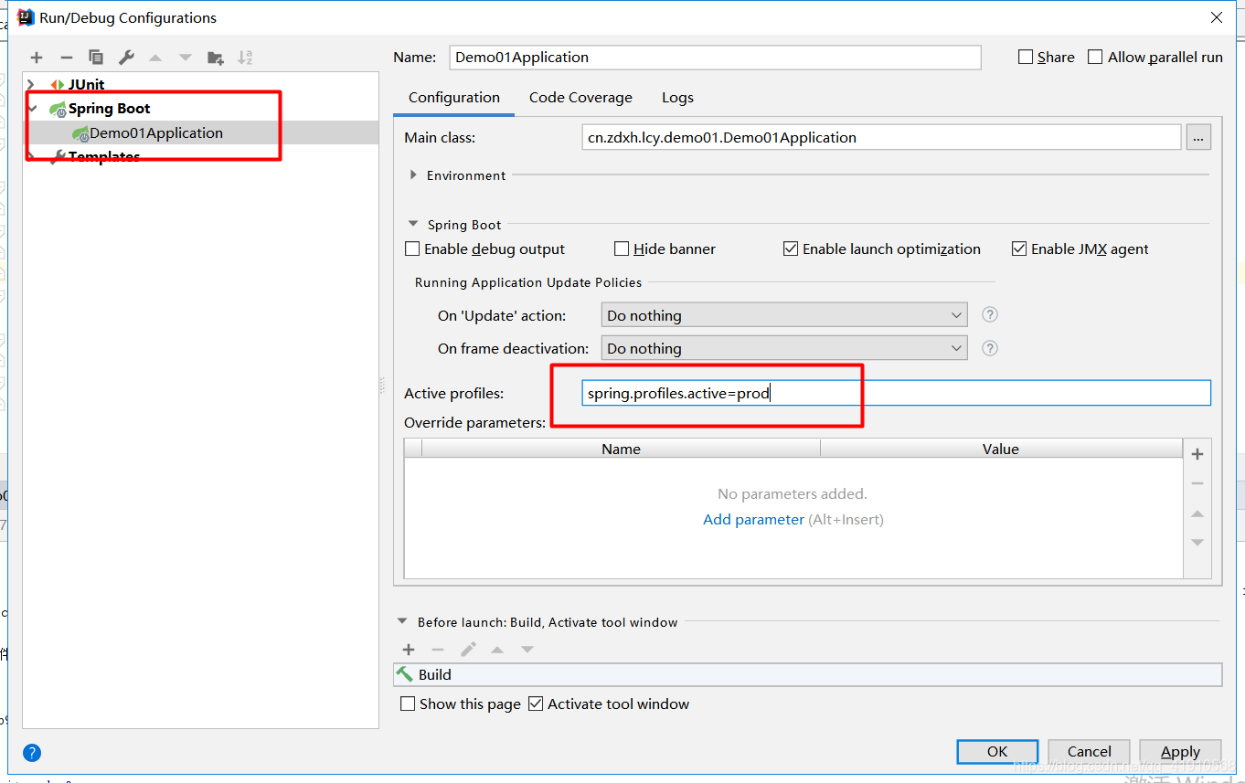The height and width of the screenshot is (783, 1245).
Task: Remove the selected configuration with the minus icon
Action: point(66,58)
